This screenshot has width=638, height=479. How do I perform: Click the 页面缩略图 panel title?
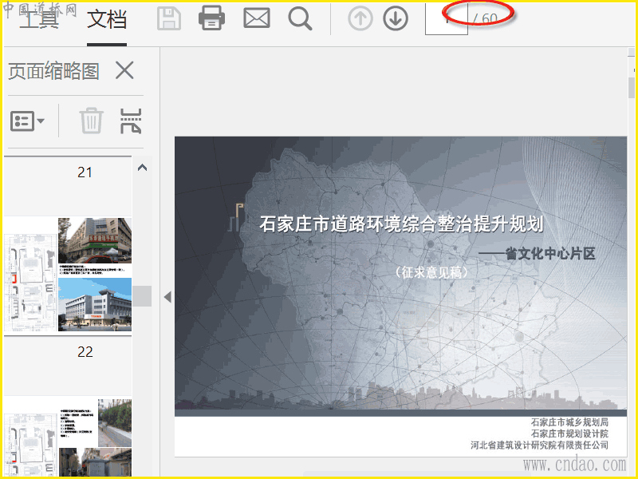(x=53, y=71)
